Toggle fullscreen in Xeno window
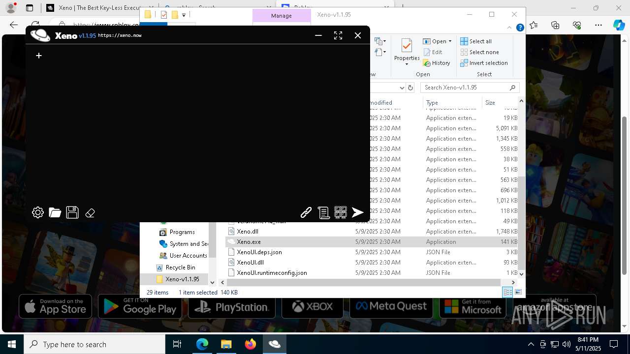 pos(338,35)
